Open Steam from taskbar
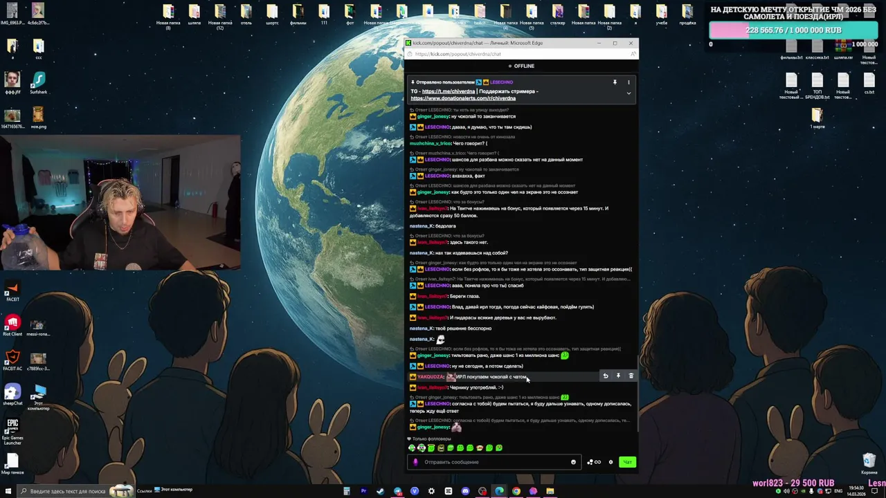 [x=380, y=491]
